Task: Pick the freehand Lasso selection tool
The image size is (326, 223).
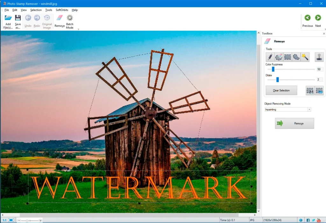Action: pos(295,57)
